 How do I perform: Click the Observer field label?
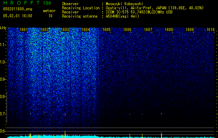tap(70, 4)
